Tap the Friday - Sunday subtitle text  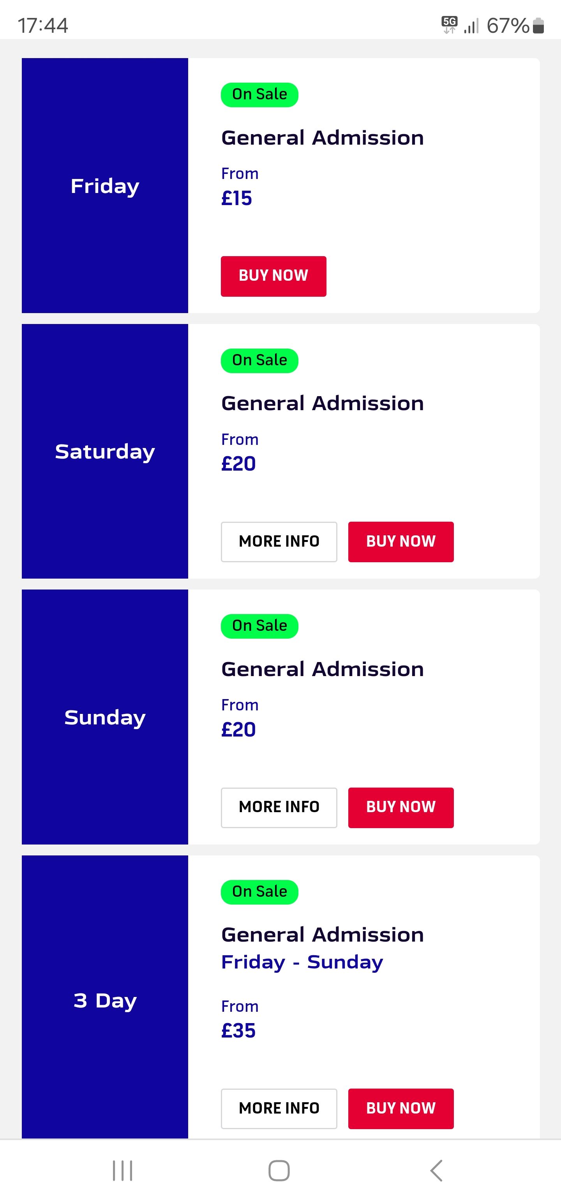click(x=302, y=962)
